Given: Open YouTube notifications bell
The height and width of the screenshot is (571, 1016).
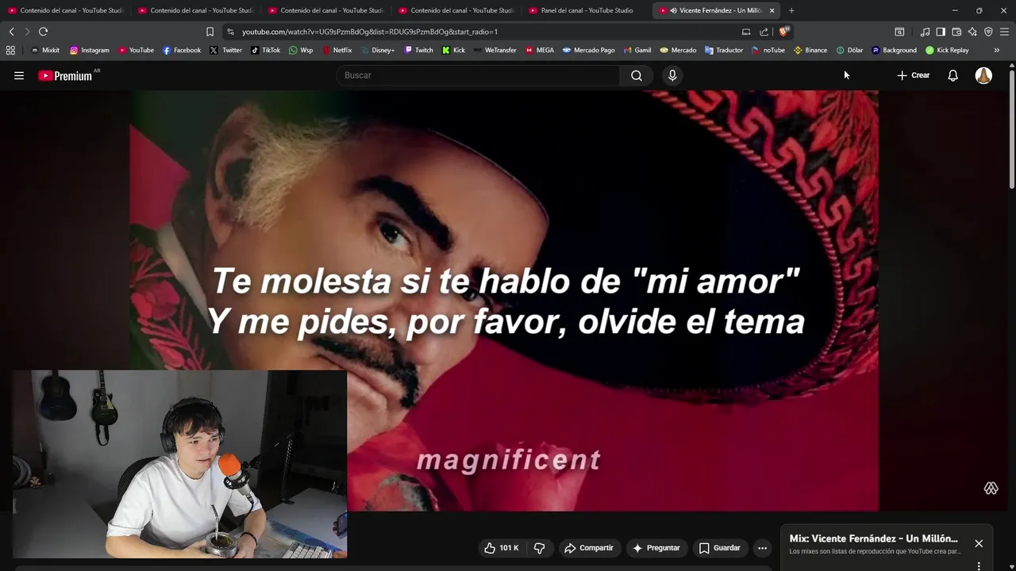Looking at the screenshot, I should pyautogui.click(x=952, y=75).
